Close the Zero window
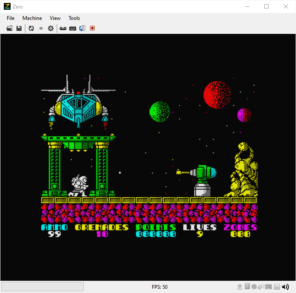This screenshot has height=293, width=296. (x=286, y=6)
